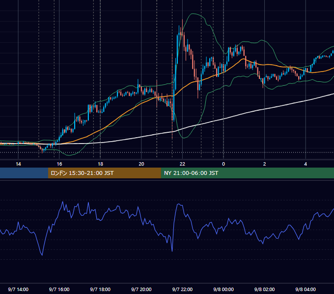Click the 4 hour label on price chart axis

(x=306, y=164)
